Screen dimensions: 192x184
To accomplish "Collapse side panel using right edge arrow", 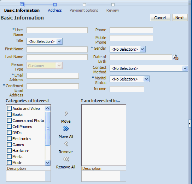I will coord(190,123).
